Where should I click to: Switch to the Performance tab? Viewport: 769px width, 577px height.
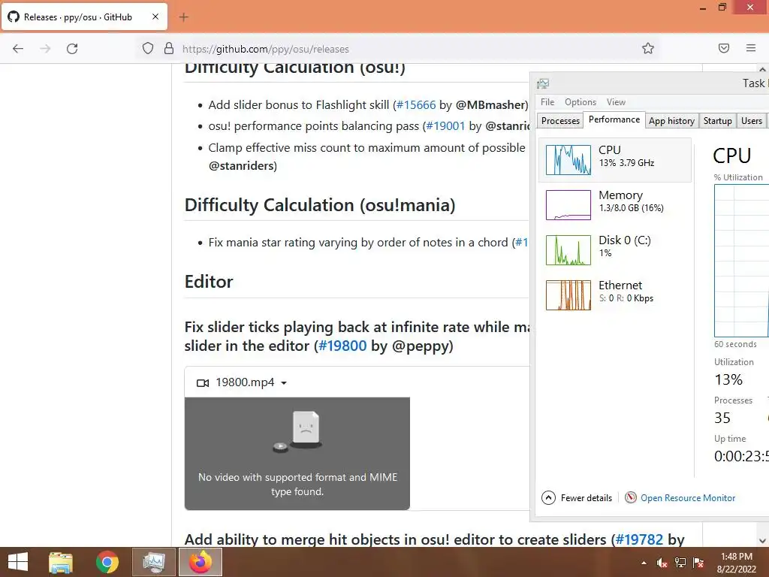[x=614, y=119]
